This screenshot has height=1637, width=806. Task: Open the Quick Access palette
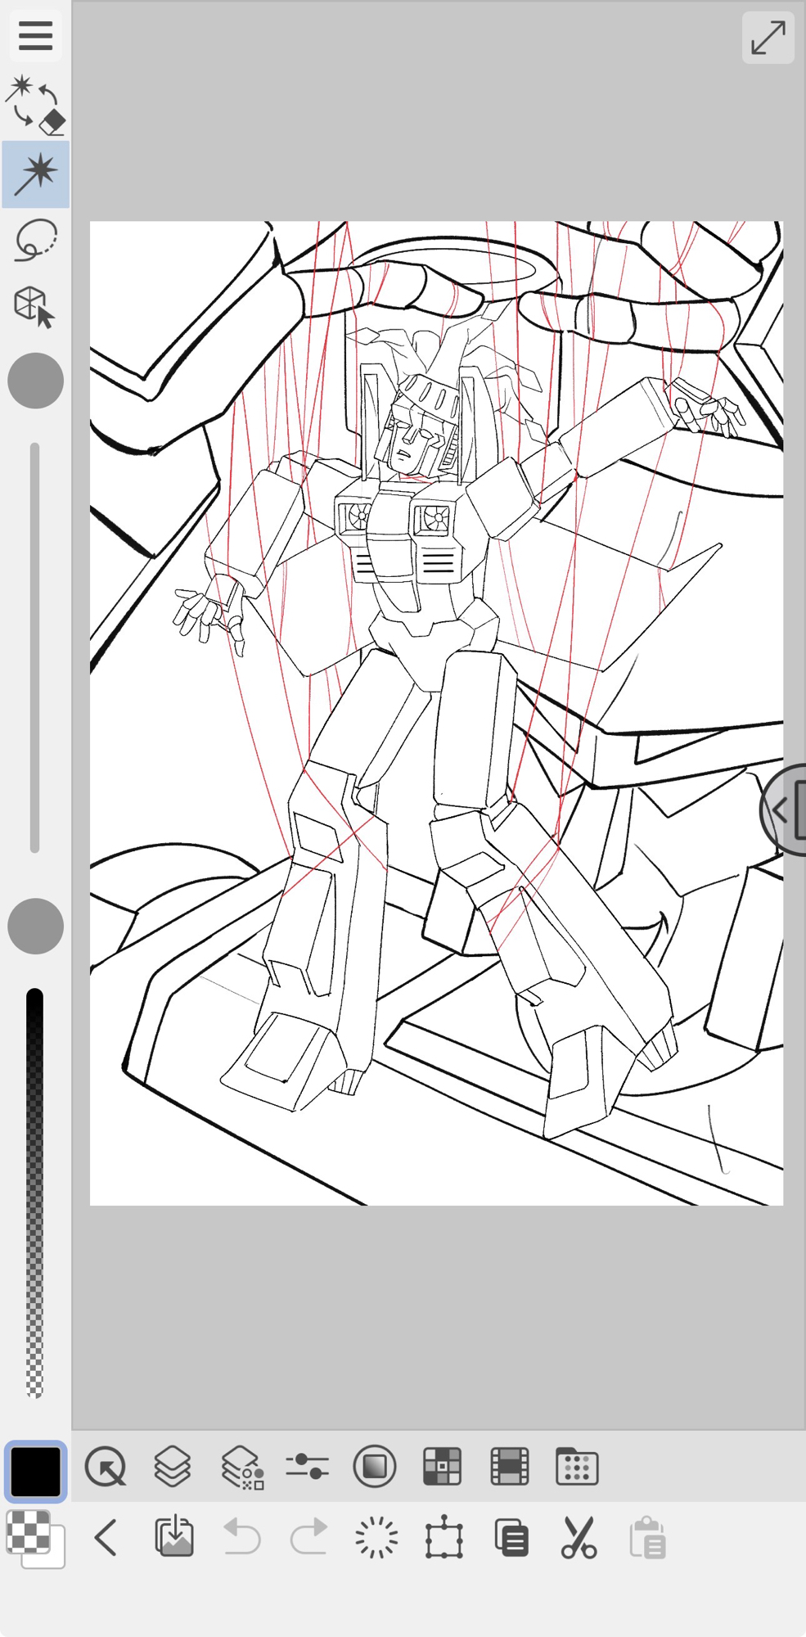coord(106,1466)
